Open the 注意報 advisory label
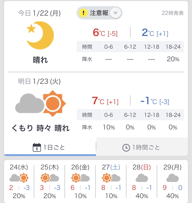Image resolution: width=192 pixels, height=203 pixels. tap(99, 13)
